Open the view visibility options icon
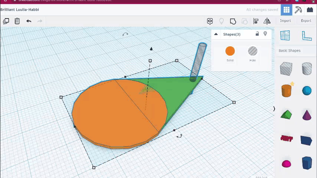317x178 pixels. pyautogui.click(x=210, y=21)
